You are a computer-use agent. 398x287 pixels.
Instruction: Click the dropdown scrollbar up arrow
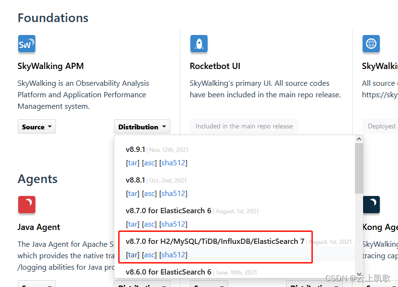[x=359, y=139]
